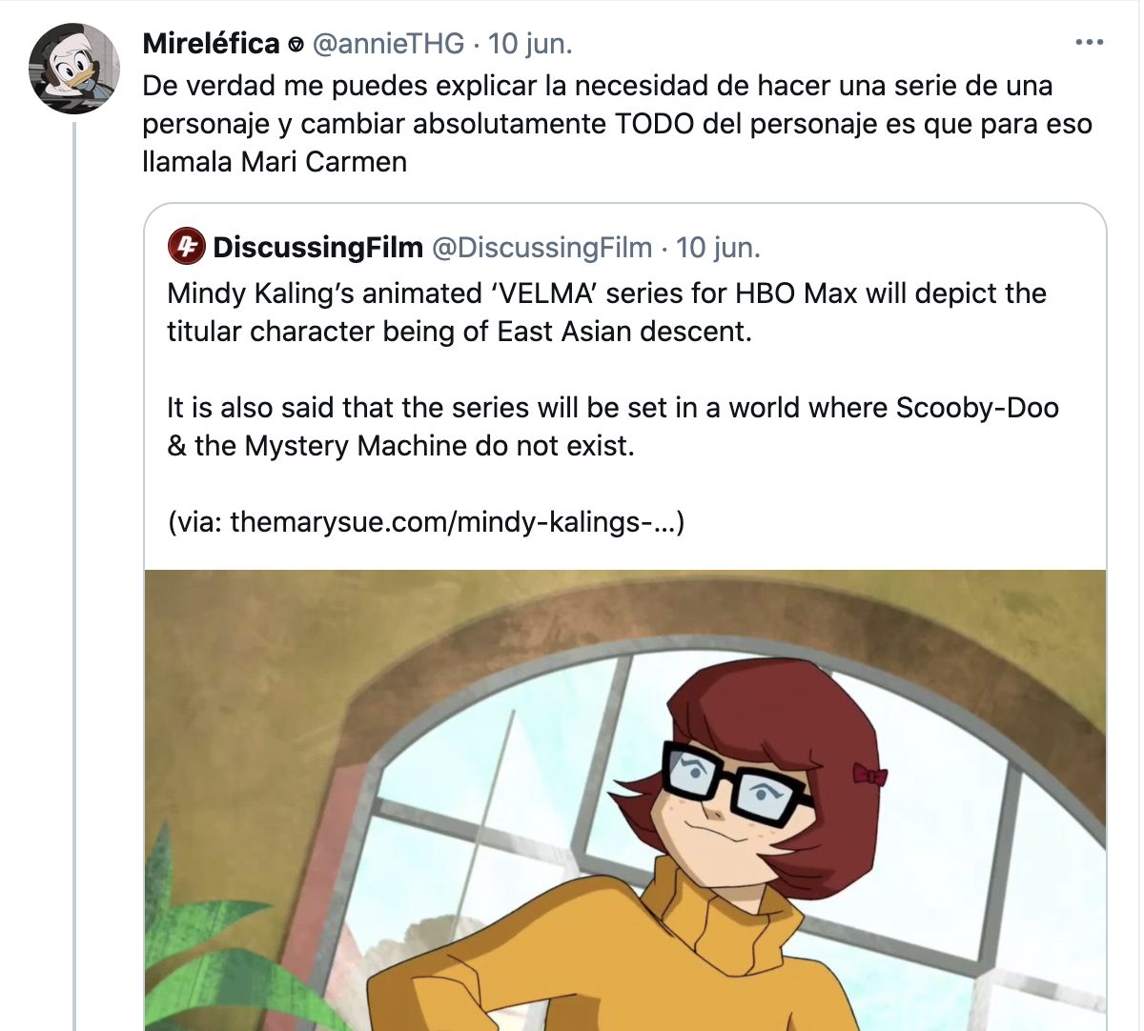Image resolution: width=1144 pixels, height=1031 pixels.
Task: Click the DiscussingFilm display name
Action: pyautogui.click(x=317, y=247)
